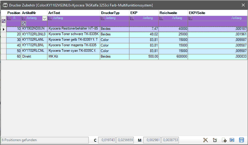Screen dimensions: 248x145
Task: Sort by the EKP column header
Action: coord(144,13)
